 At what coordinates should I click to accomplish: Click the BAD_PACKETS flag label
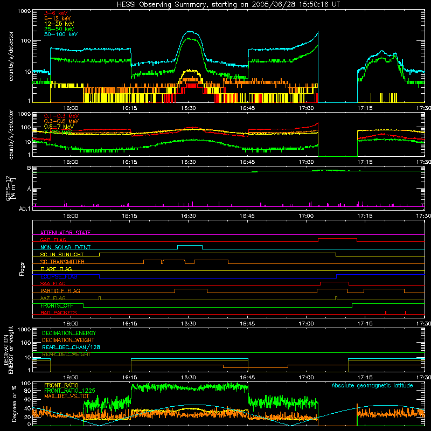(58, 312)
